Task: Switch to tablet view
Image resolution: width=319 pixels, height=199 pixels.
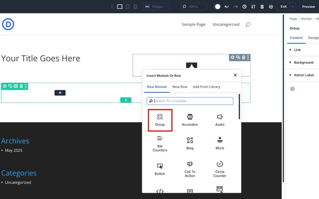Action: coord(128,6)
